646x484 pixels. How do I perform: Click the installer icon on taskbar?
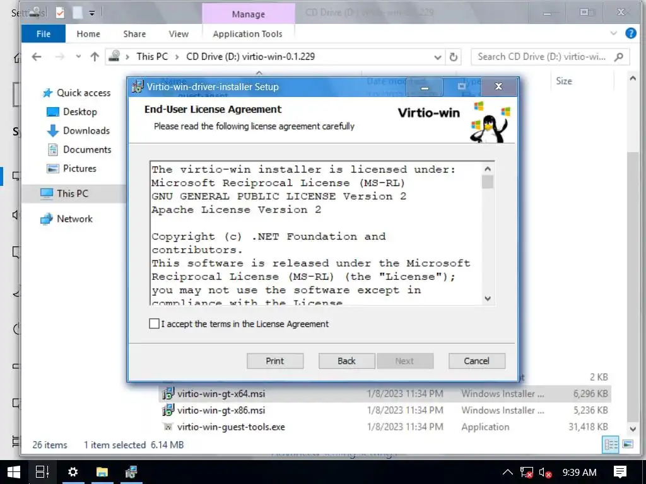coord(131,472)
